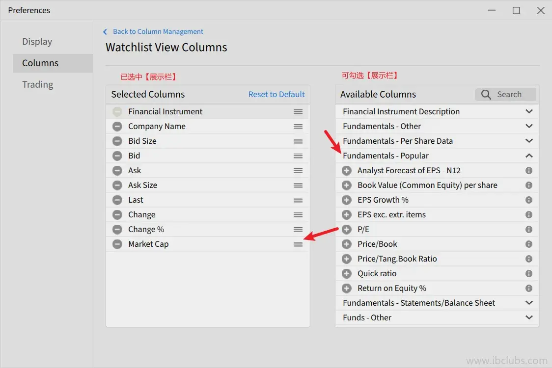Click the "Company Name" row label
552x368 pixels.
coord(157,126)
